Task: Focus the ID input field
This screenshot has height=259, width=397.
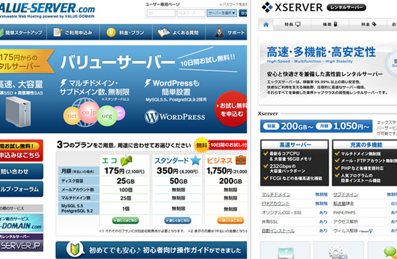Action: point(161,13)
